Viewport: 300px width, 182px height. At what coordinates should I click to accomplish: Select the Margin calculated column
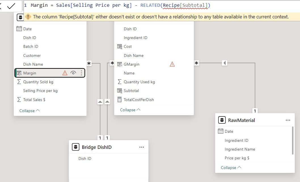tap(50, 73)
